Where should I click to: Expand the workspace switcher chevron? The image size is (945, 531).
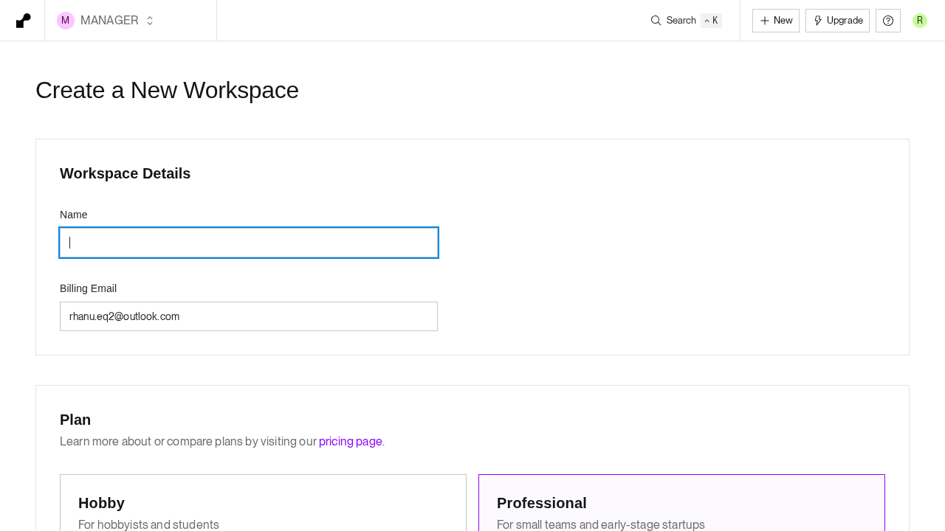(x=150, y=21)
